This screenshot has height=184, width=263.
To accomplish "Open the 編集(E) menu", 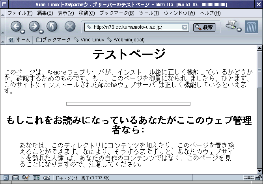I will pyautogui.click(x=45, y=13).
